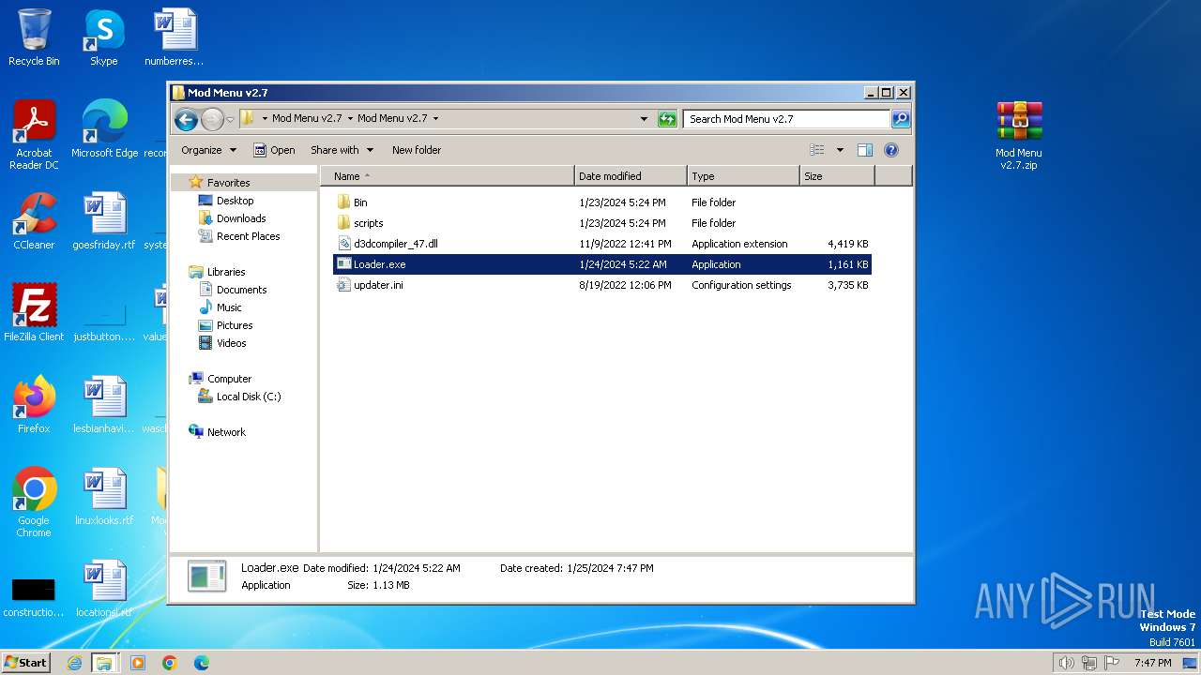Open Downloads in the navigation pane
Viewport: 1201px width, 675px height.
click(241, 218)
